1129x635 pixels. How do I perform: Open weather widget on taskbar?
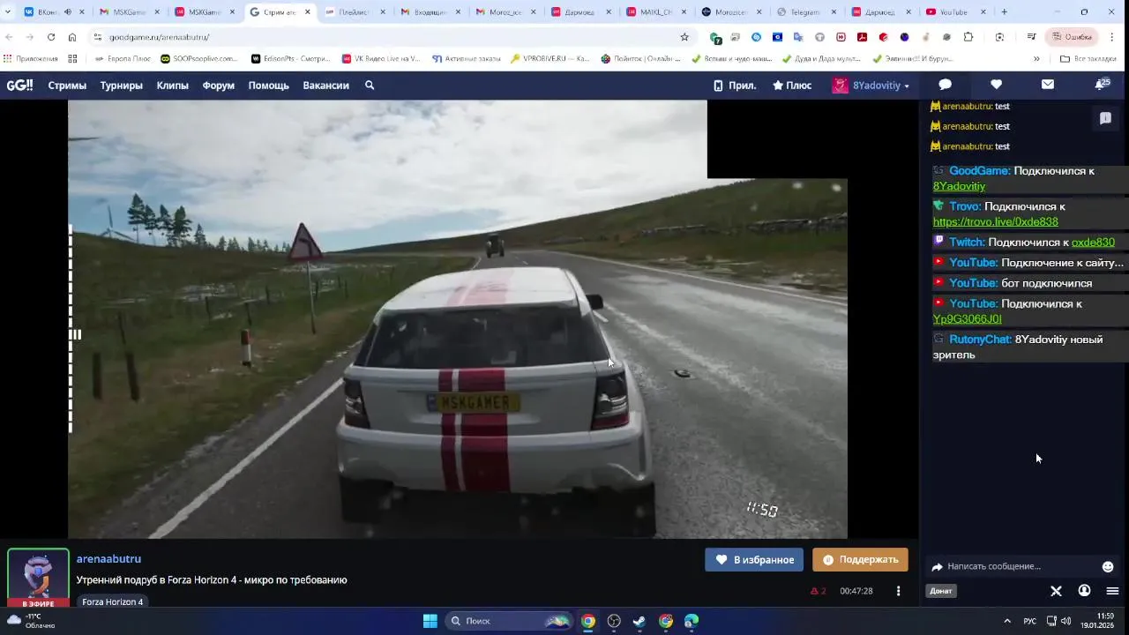[31, 621]
